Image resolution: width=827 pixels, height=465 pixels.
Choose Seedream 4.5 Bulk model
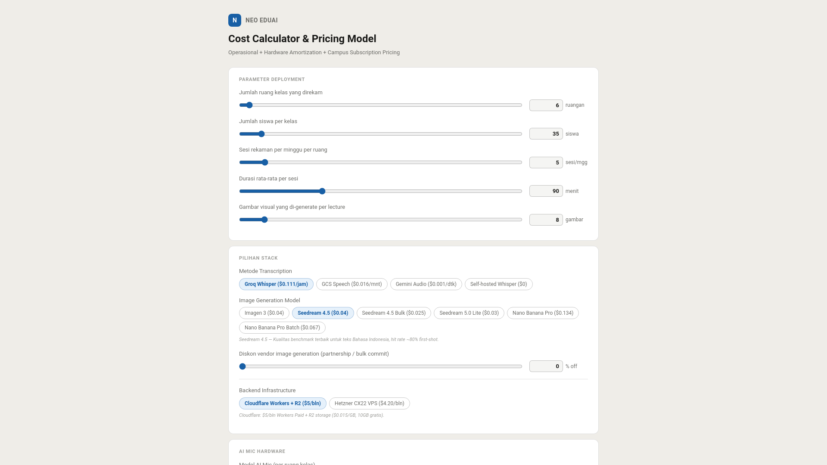pyautogui.click(x=394, y=313)
